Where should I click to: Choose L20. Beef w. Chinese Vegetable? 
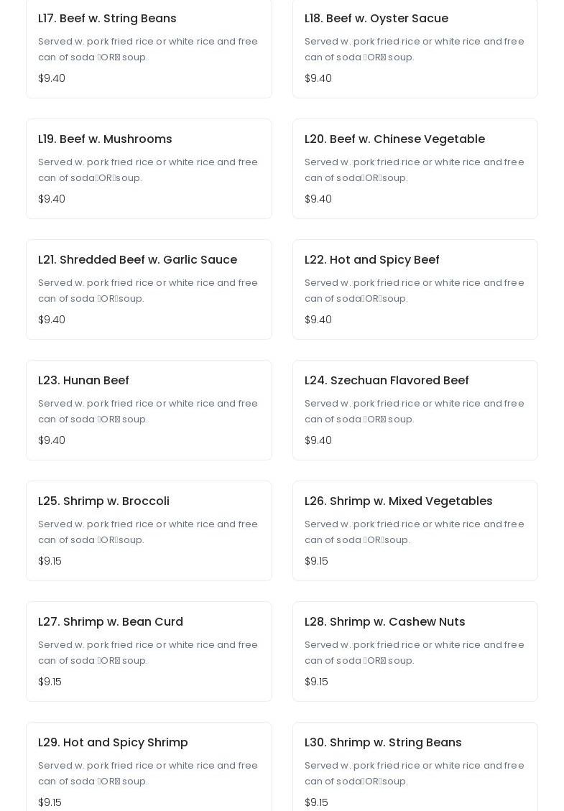click(x=394, y=139)
